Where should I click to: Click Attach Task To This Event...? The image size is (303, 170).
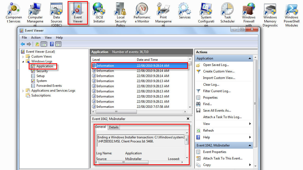223,158
